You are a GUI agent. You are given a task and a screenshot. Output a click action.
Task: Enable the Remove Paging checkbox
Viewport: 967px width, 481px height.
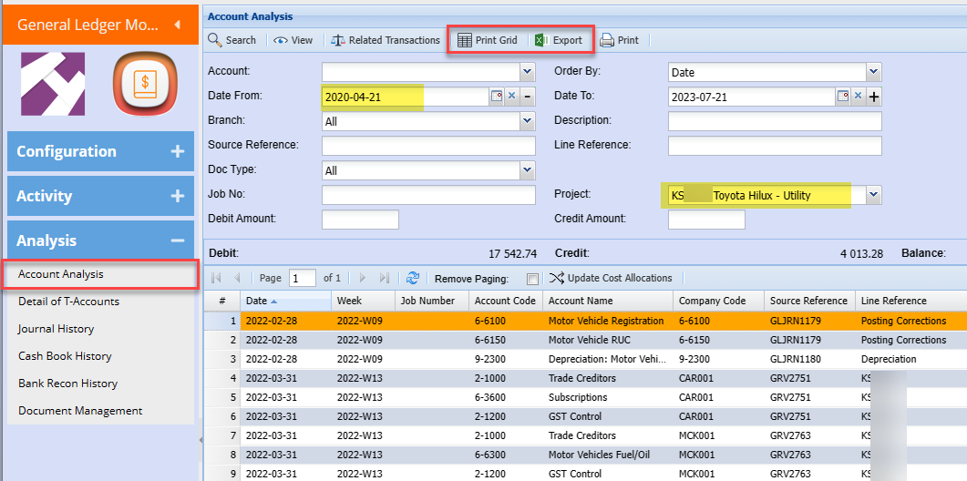(532, 279)
